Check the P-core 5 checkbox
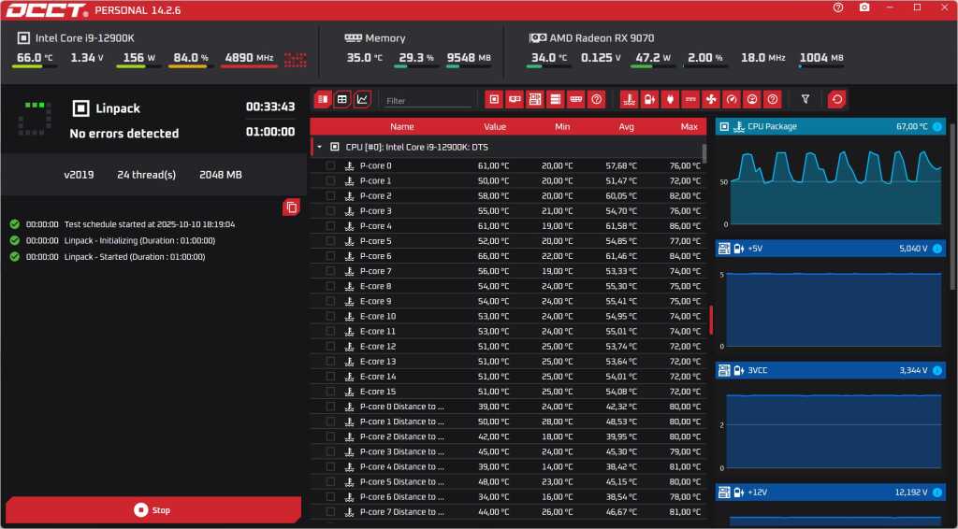 pyautogui.click(x=330, y=241)
